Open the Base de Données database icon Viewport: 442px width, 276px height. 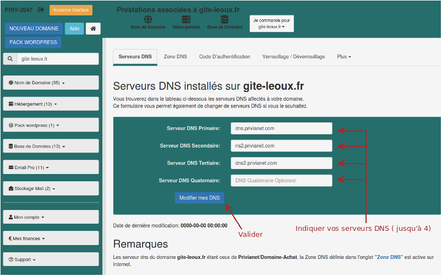point(225,19)
